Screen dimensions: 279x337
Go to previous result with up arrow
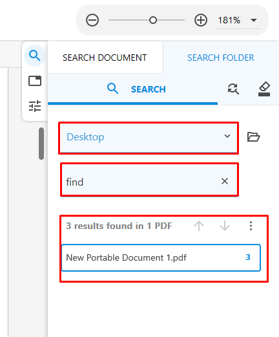click(199, 226)
